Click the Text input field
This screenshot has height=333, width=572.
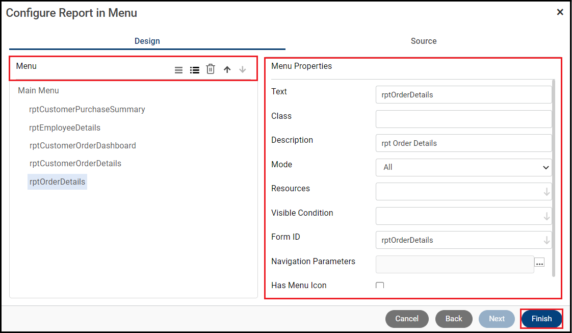pyautogui.click(x=463, y=95)
